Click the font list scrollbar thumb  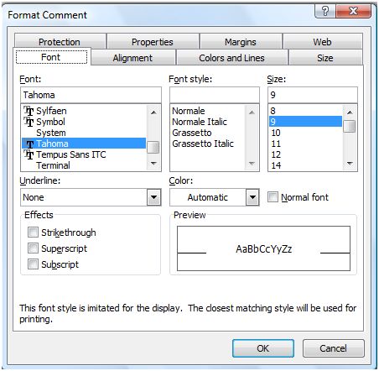tap(153, 148)
